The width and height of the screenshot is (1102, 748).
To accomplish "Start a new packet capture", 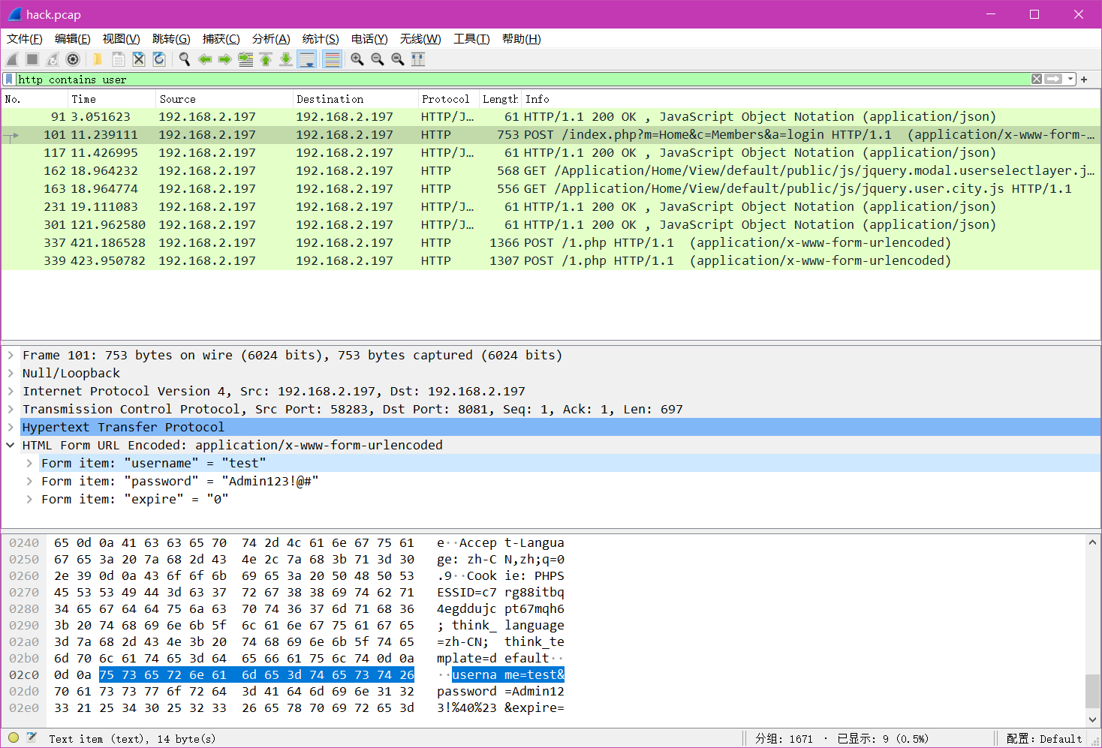I will click(12, 59).
